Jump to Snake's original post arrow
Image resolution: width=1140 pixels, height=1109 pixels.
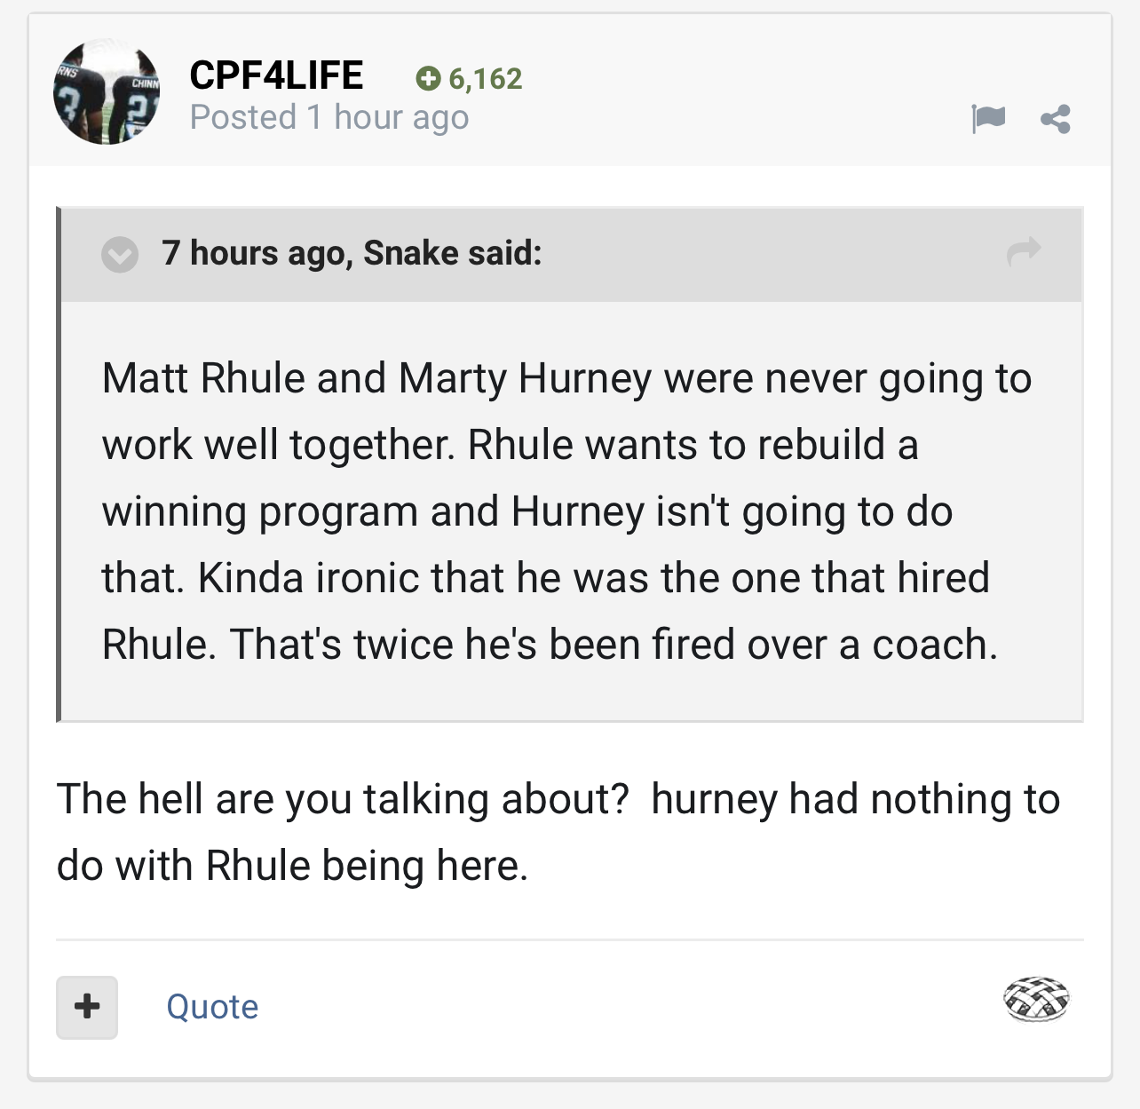(x=1024, y=251)
